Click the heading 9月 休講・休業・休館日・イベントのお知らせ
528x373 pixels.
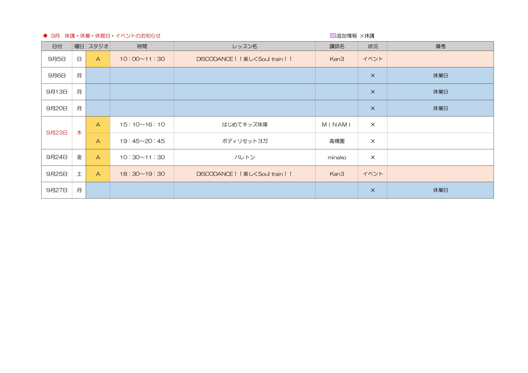(106, 36)
